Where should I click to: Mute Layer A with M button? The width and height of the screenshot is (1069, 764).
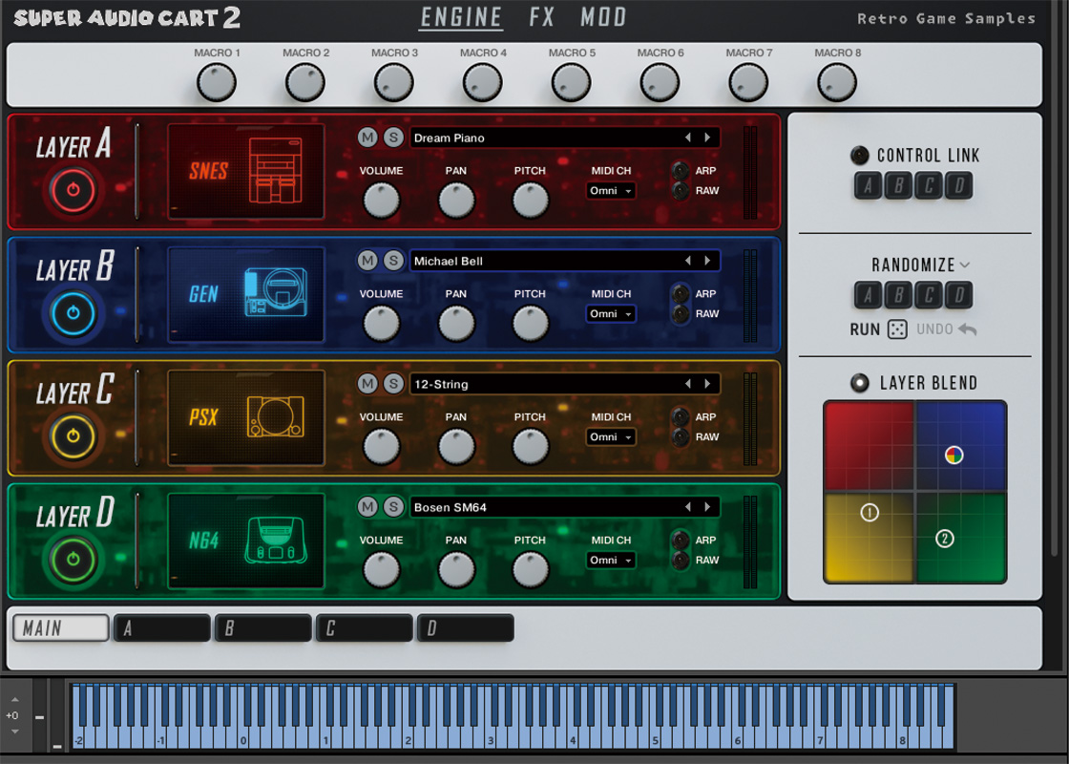click(x=367, y=138)
